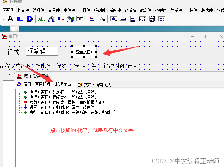Click the 普通按钮1 button on the form
Screen dimensions: 224x167
tap(84, 52)
